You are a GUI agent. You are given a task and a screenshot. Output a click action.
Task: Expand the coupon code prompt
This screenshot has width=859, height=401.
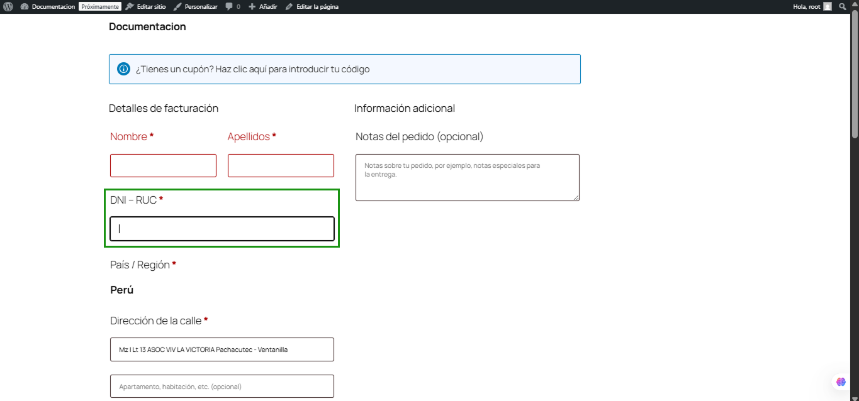(x=252, y=69)
